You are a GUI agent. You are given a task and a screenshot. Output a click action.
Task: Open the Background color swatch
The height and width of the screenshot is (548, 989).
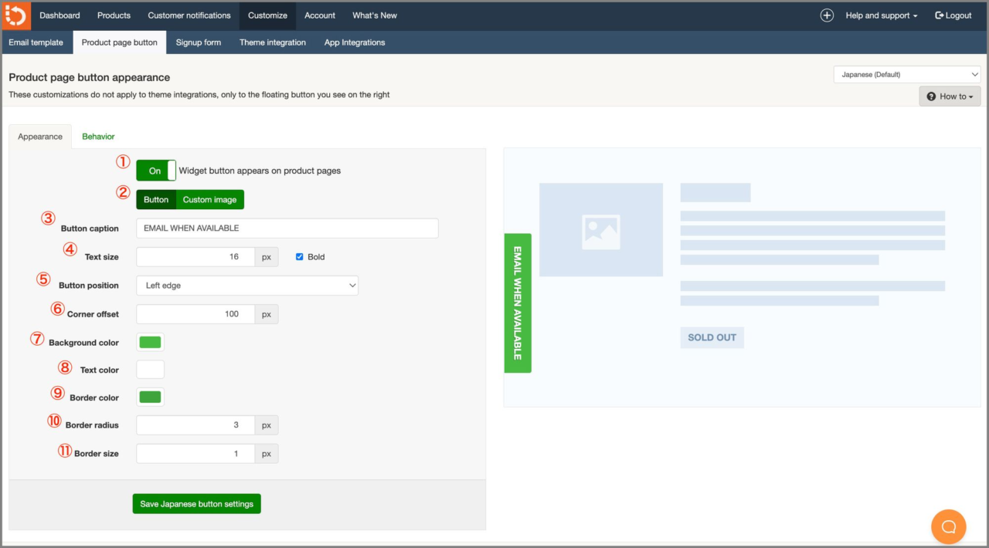coord(150,342)
